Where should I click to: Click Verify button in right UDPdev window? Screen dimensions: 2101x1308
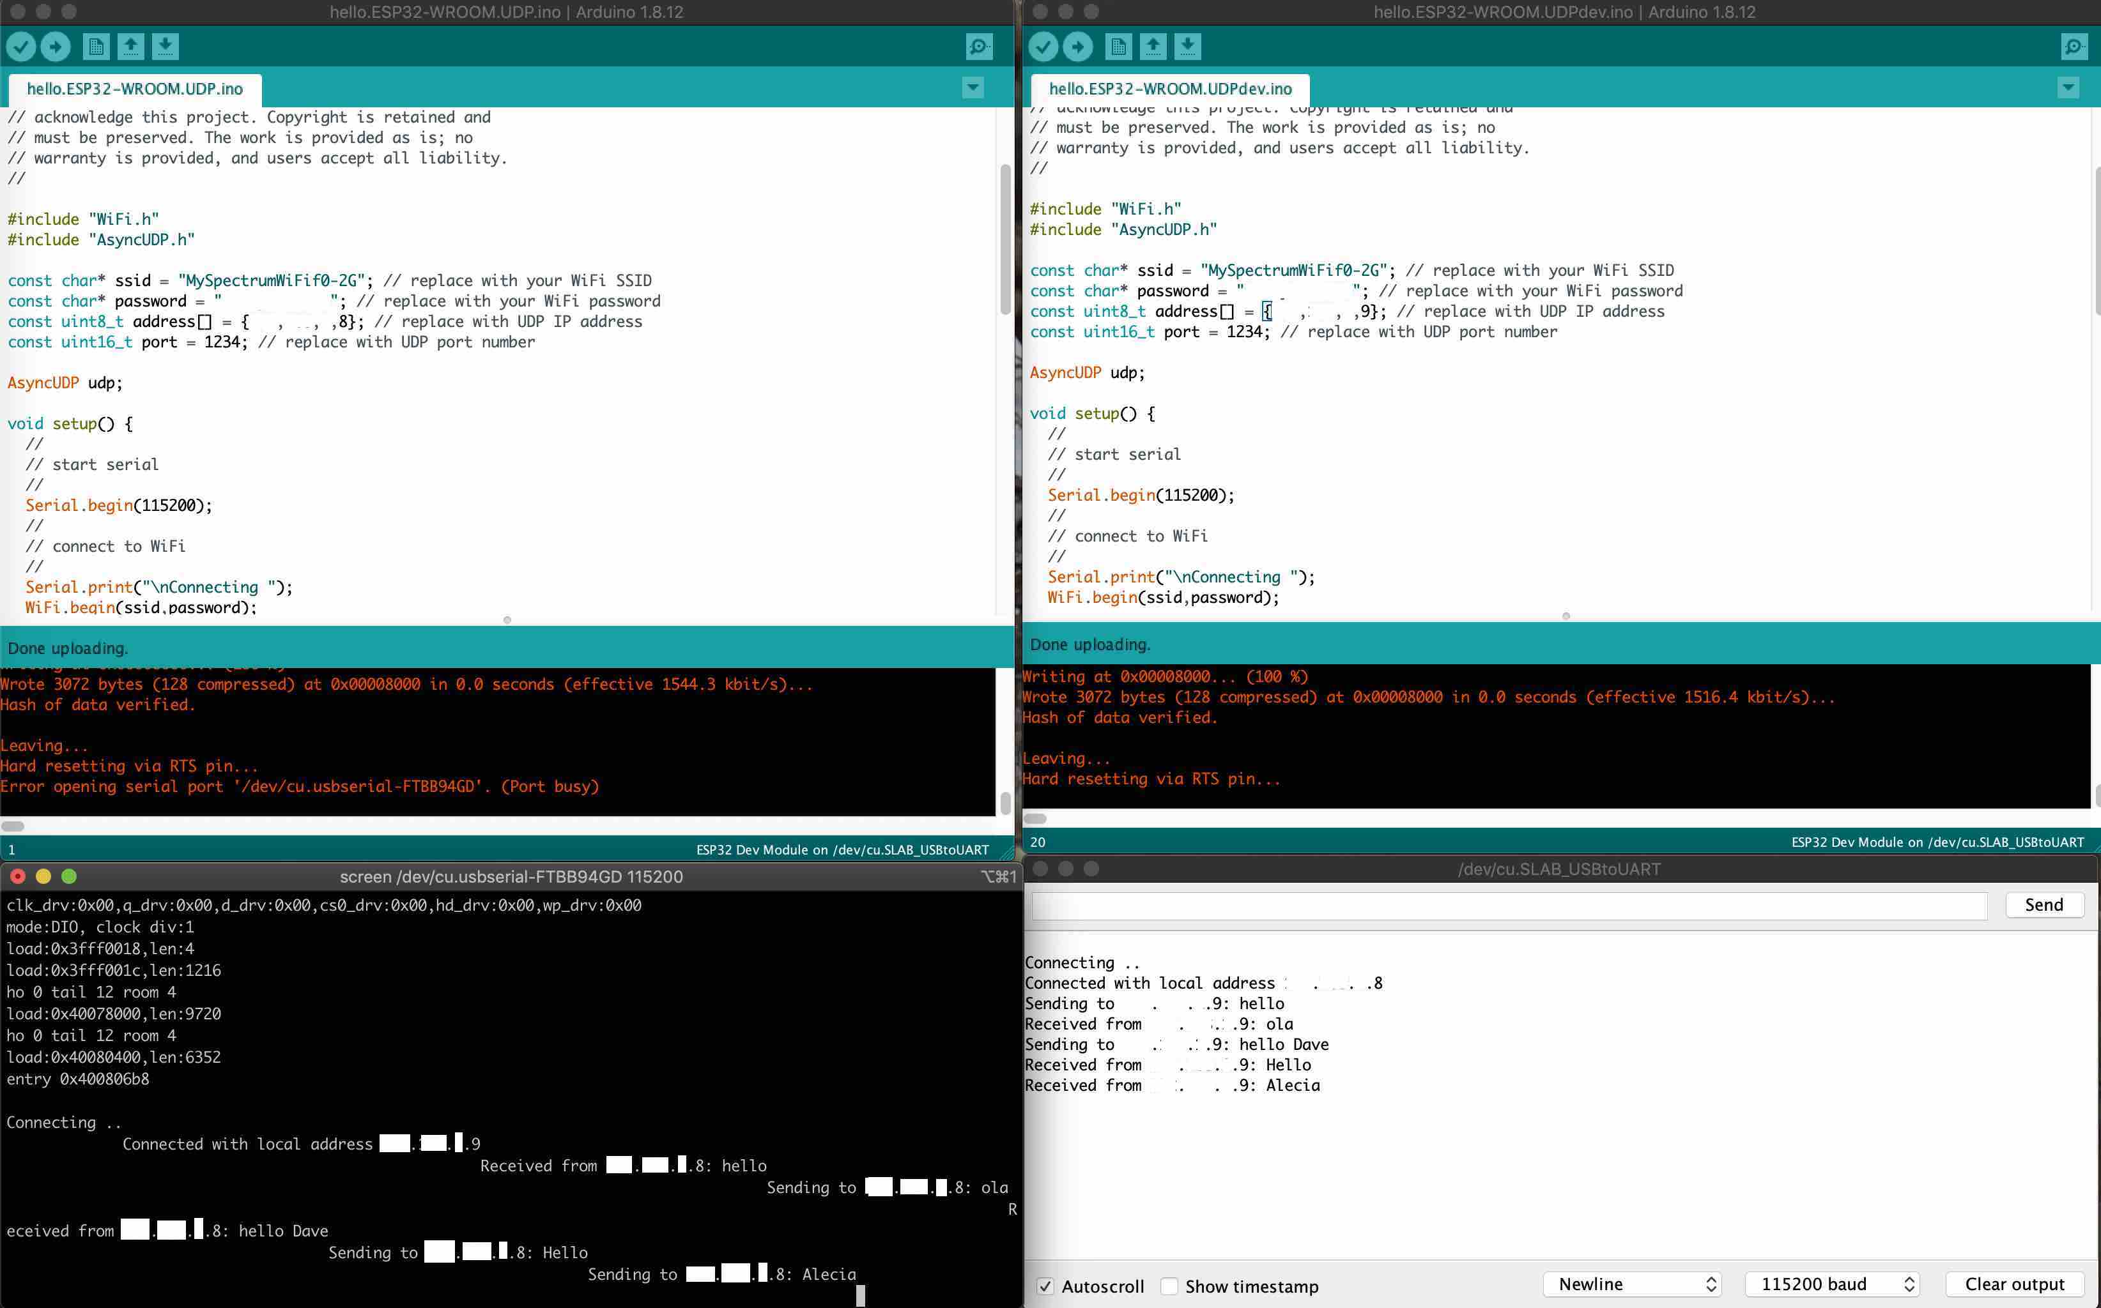(1043, 47)
